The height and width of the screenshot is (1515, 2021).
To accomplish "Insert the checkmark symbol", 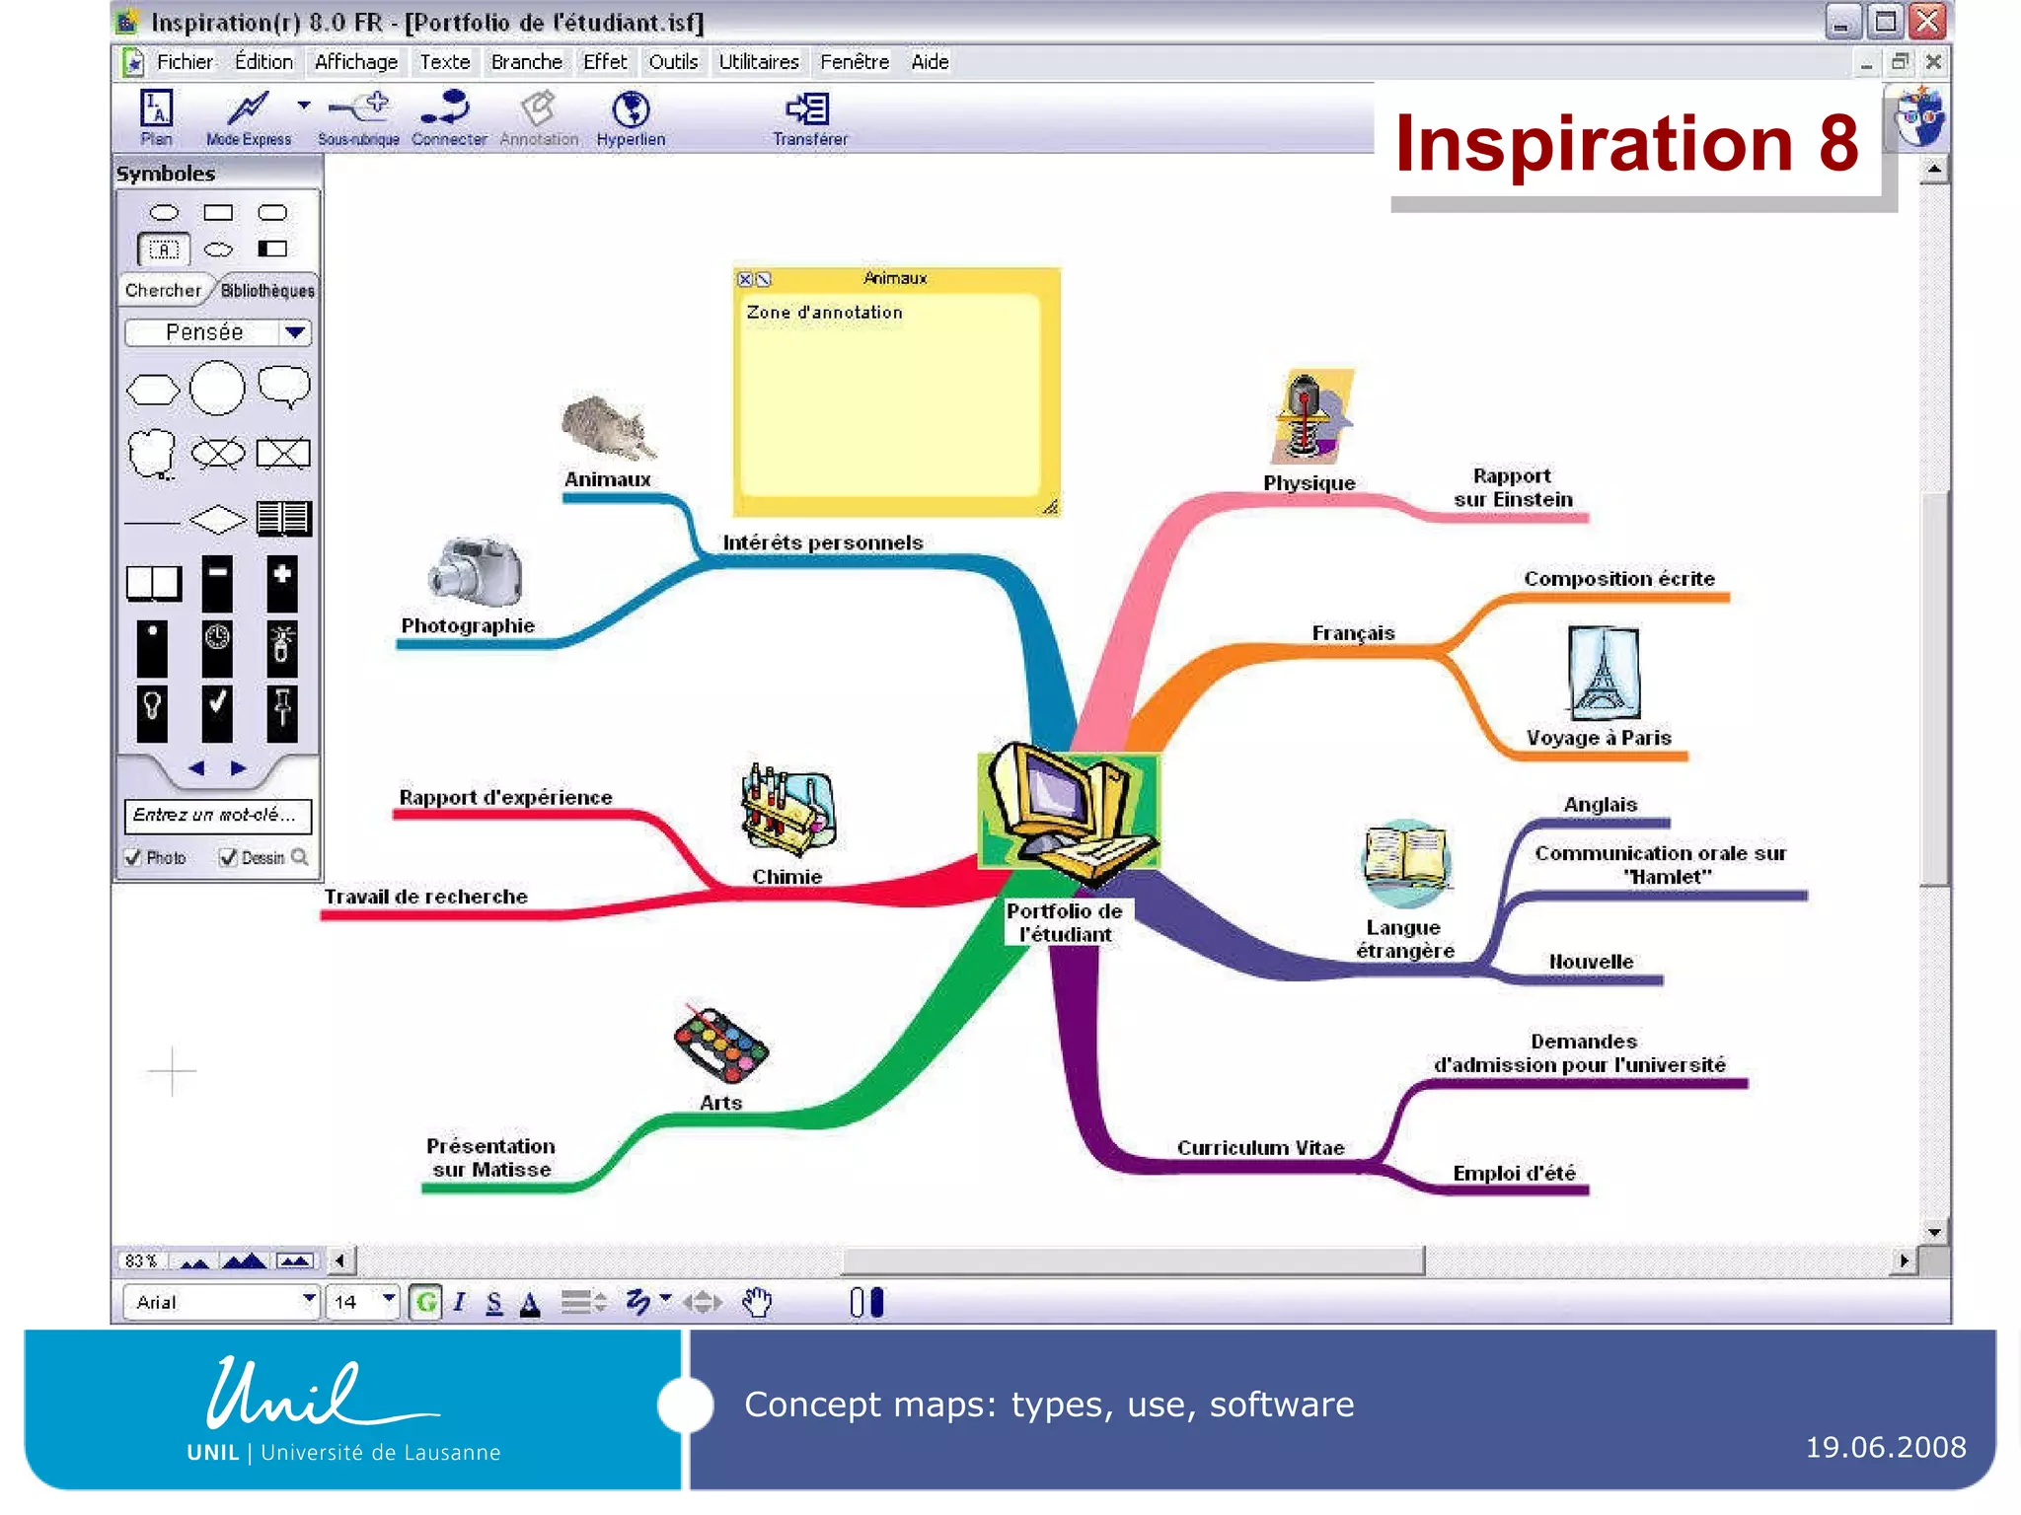I will pos(217,712).
